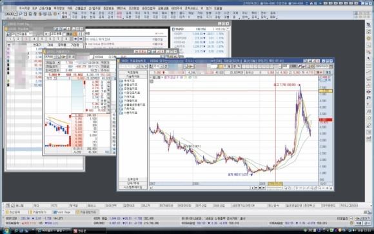Select the yellow-highlighted period button in chart toolbar
Screen dimensions: 374x234
(221, 67)
